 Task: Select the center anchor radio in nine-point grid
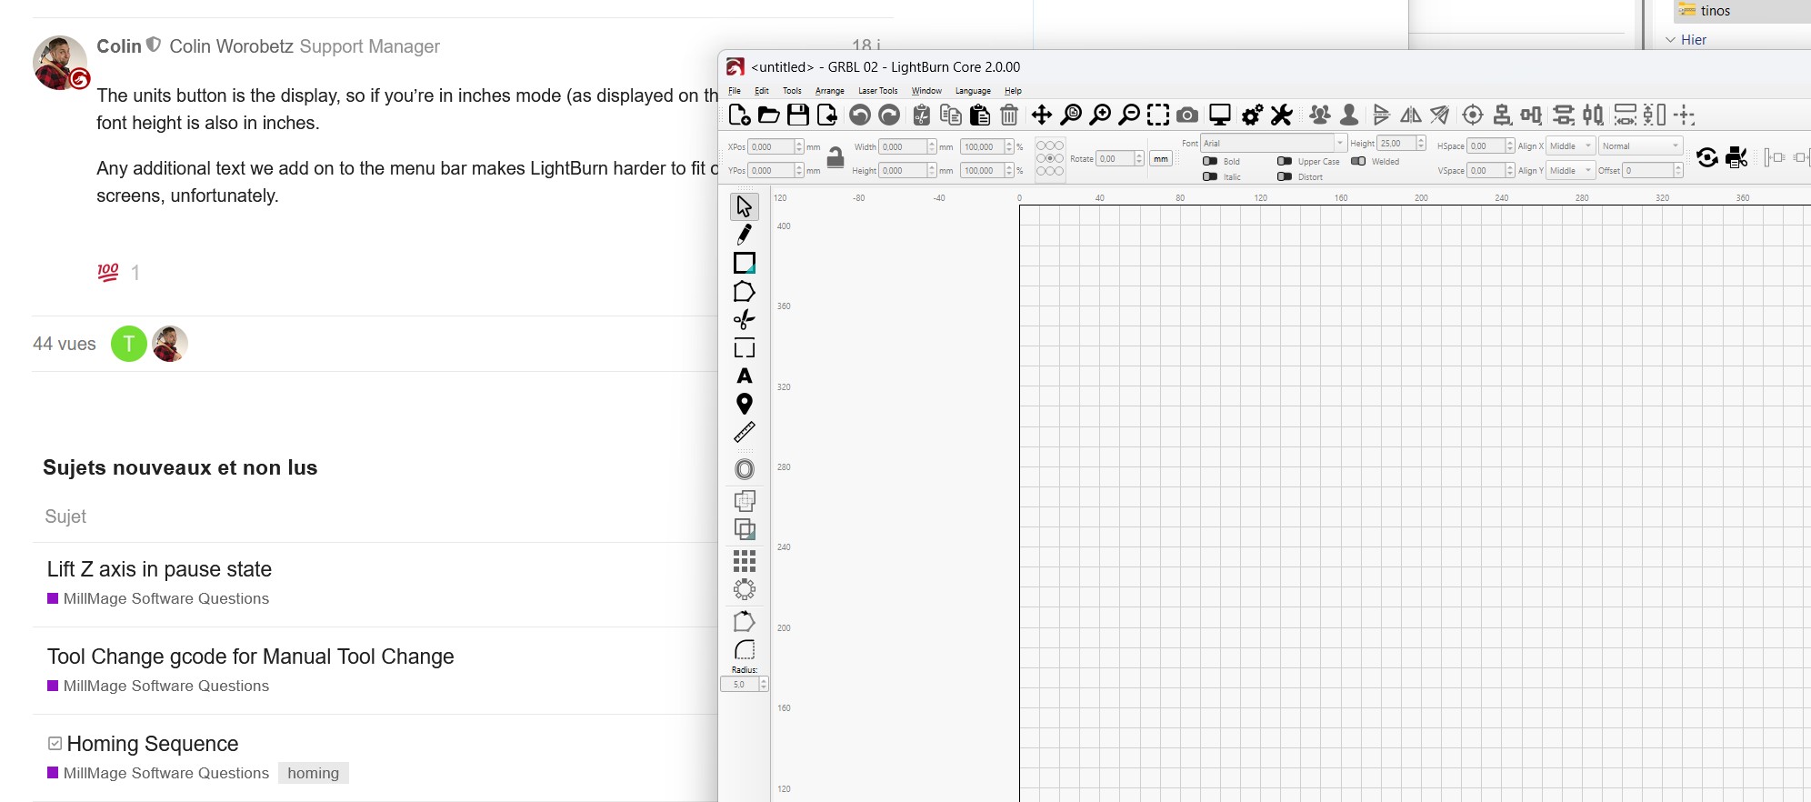pos(1050,158)
